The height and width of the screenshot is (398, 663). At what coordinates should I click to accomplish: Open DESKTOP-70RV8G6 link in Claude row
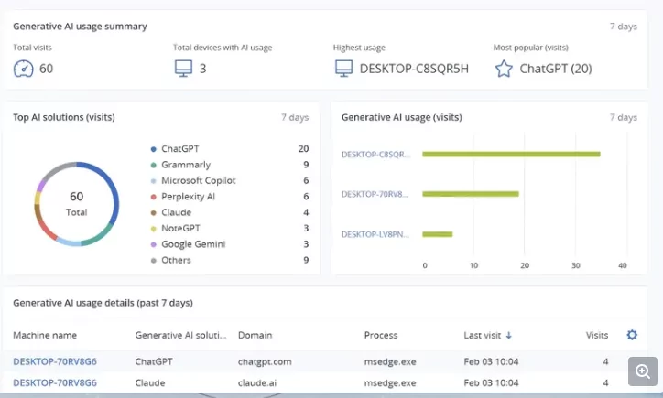[x=55, y=382]
